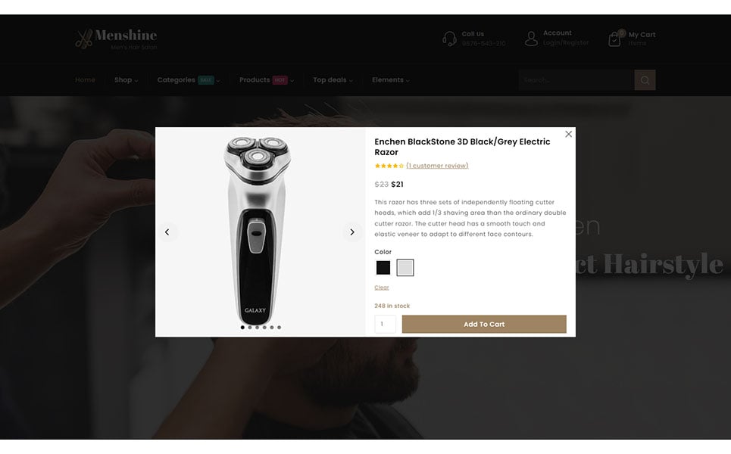Click the Call Us headset icon
The image size is (731, 454).
pyautogui.click(x=449, y=39)
